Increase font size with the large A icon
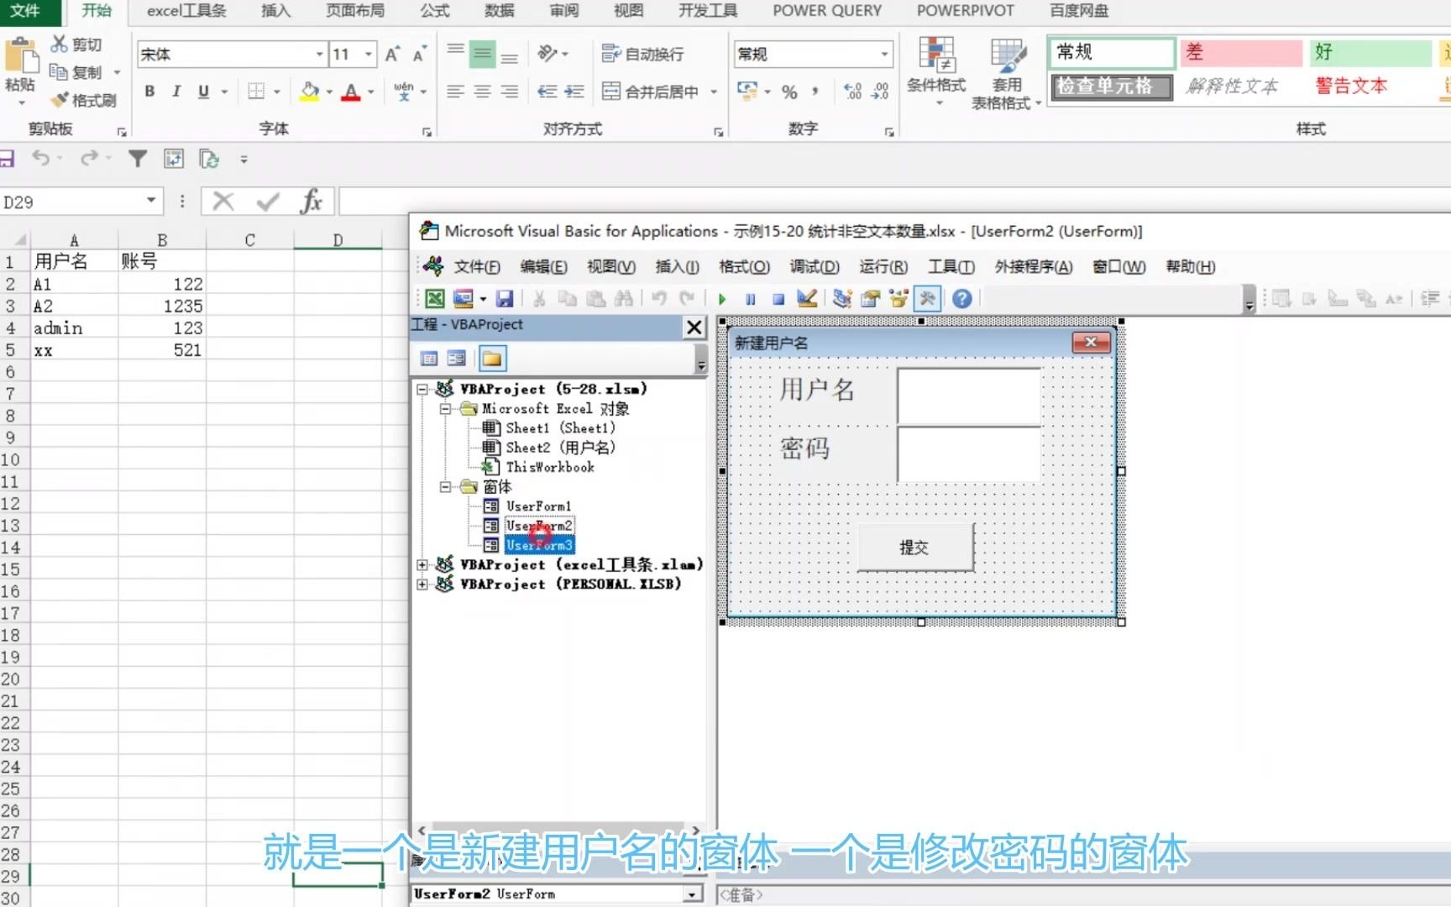 tap(392, 55)
